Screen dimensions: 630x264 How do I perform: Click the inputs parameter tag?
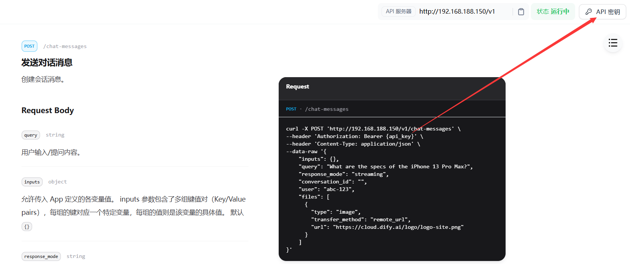point(32,182)
